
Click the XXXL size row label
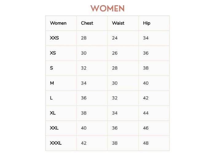56,143
